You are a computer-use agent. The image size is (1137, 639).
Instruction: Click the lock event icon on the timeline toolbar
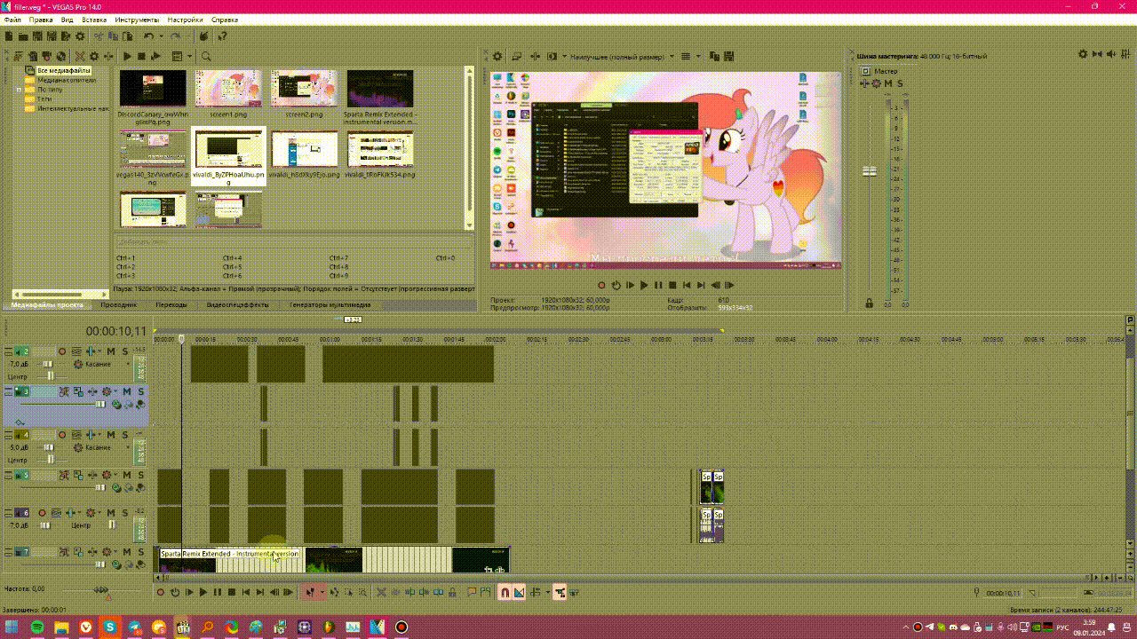coord(452,592)
